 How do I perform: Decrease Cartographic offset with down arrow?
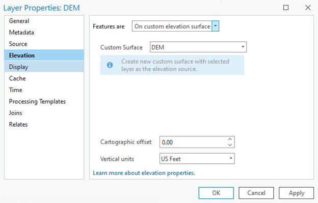click(230, 144)
